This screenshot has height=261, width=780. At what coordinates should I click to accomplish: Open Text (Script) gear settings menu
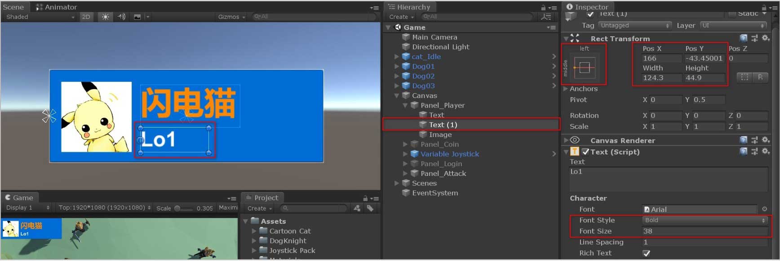click(x=766, y=151)
